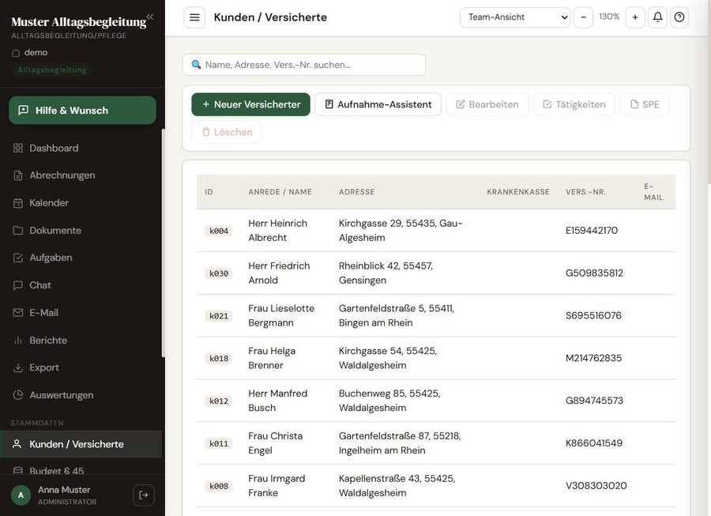Viewport: 711px width, 516px height.
Task: Select Herr Heinrich Albrecht
Action: (x=277, y=230)
